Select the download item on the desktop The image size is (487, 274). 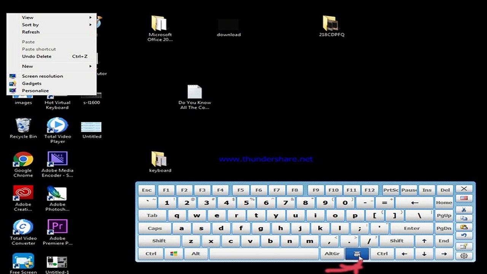(x=229, y=28)
